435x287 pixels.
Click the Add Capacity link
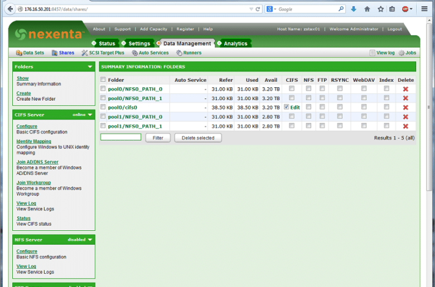click(x=153, y=29)
